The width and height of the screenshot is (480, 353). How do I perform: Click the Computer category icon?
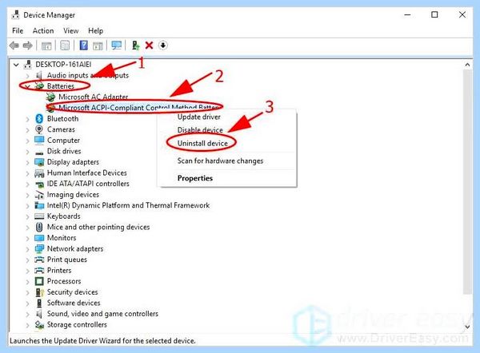(x=39, y=141)
